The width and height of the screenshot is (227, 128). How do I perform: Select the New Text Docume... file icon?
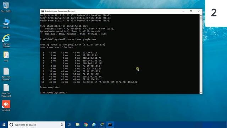[x=6, y=74]
